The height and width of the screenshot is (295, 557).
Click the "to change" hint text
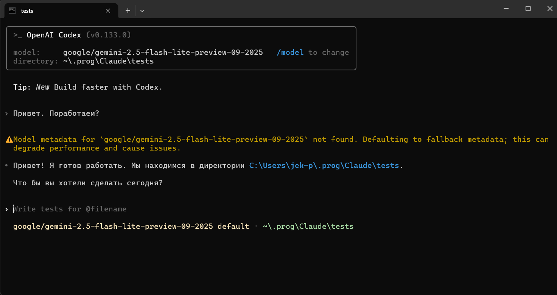328,52
